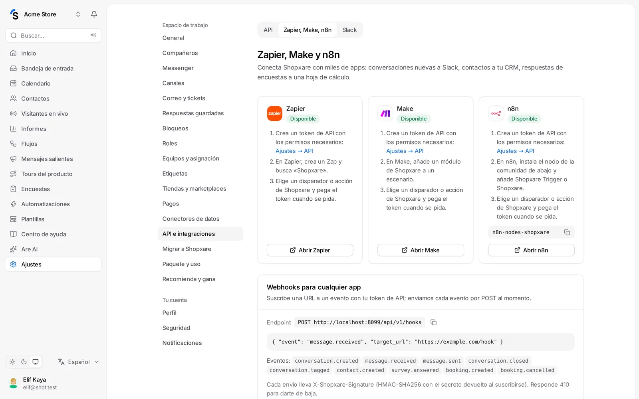Click the Make logo icon
The height and width of the screenshot is (399, 639).
point(385,113)
